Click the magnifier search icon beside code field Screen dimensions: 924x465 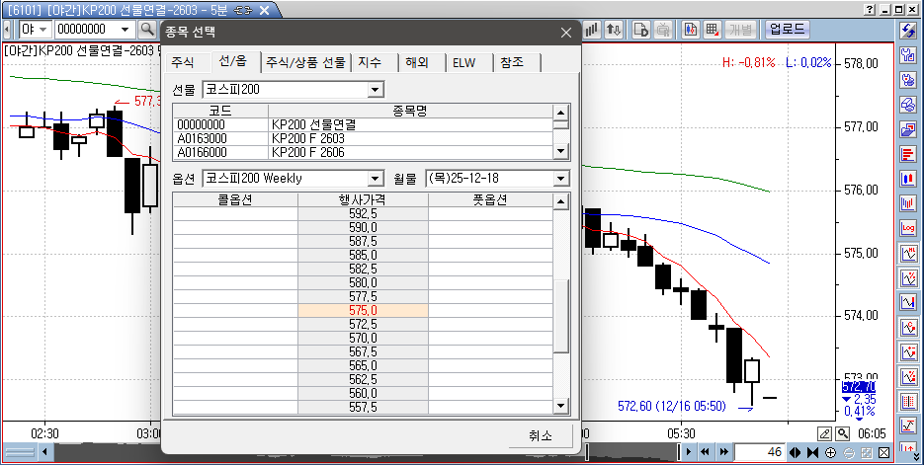pyautogui.click(x=147, y=29)
